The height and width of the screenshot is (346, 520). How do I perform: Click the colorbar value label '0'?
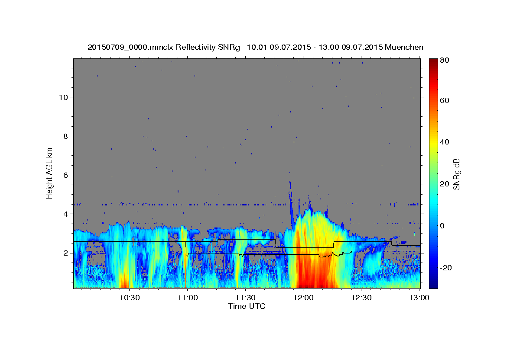pos(443,226)
